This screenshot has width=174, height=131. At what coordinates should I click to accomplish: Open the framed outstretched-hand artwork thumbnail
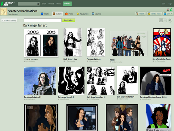coord(82,118)
